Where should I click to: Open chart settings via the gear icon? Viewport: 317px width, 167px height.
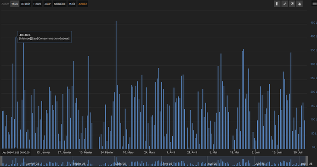(x=292, y=4)
